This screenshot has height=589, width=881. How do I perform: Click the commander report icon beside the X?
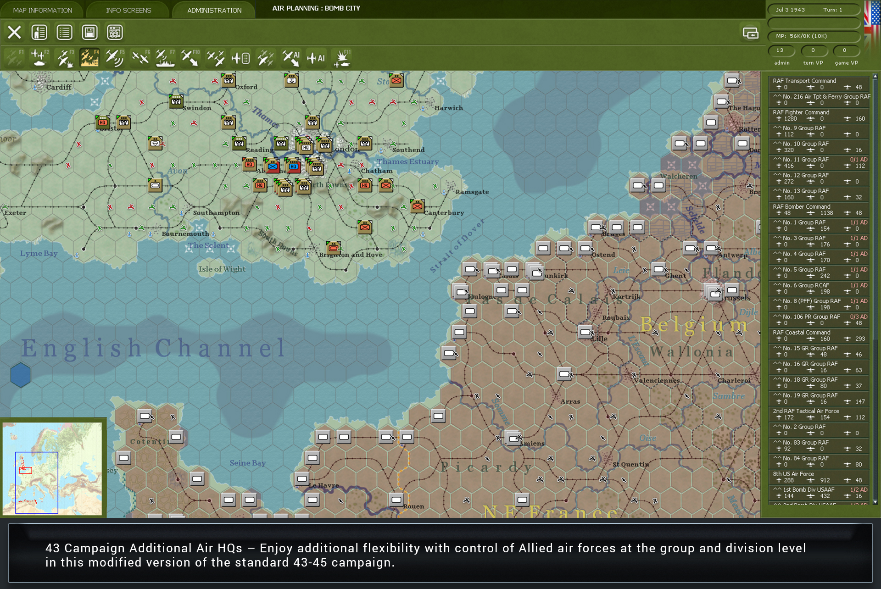tap(39, 32)
